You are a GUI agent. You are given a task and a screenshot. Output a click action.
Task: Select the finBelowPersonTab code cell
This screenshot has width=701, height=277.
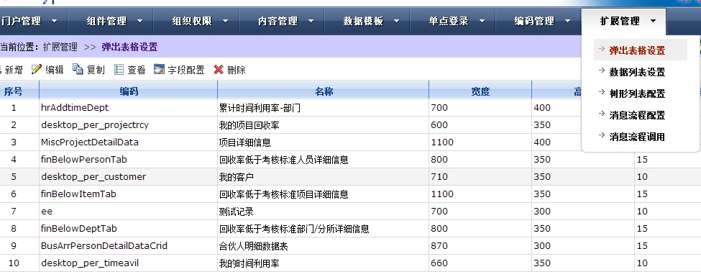(128, 159)
